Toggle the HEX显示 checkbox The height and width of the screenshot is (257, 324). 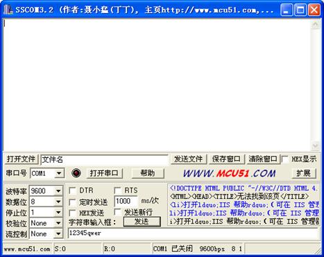pyautogui.click(x=285, y=159)
